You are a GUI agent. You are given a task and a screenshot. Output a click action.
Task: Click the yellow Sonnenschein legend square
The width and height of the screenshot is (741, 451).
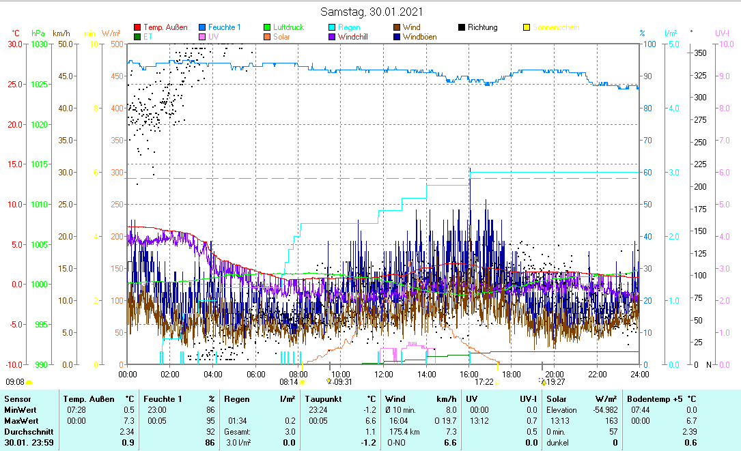(x=527, y=28)
